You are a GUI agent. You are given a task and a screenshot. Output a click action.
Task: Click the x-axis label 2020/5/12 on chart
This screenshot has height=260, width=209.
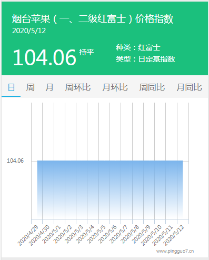(174, 235)
